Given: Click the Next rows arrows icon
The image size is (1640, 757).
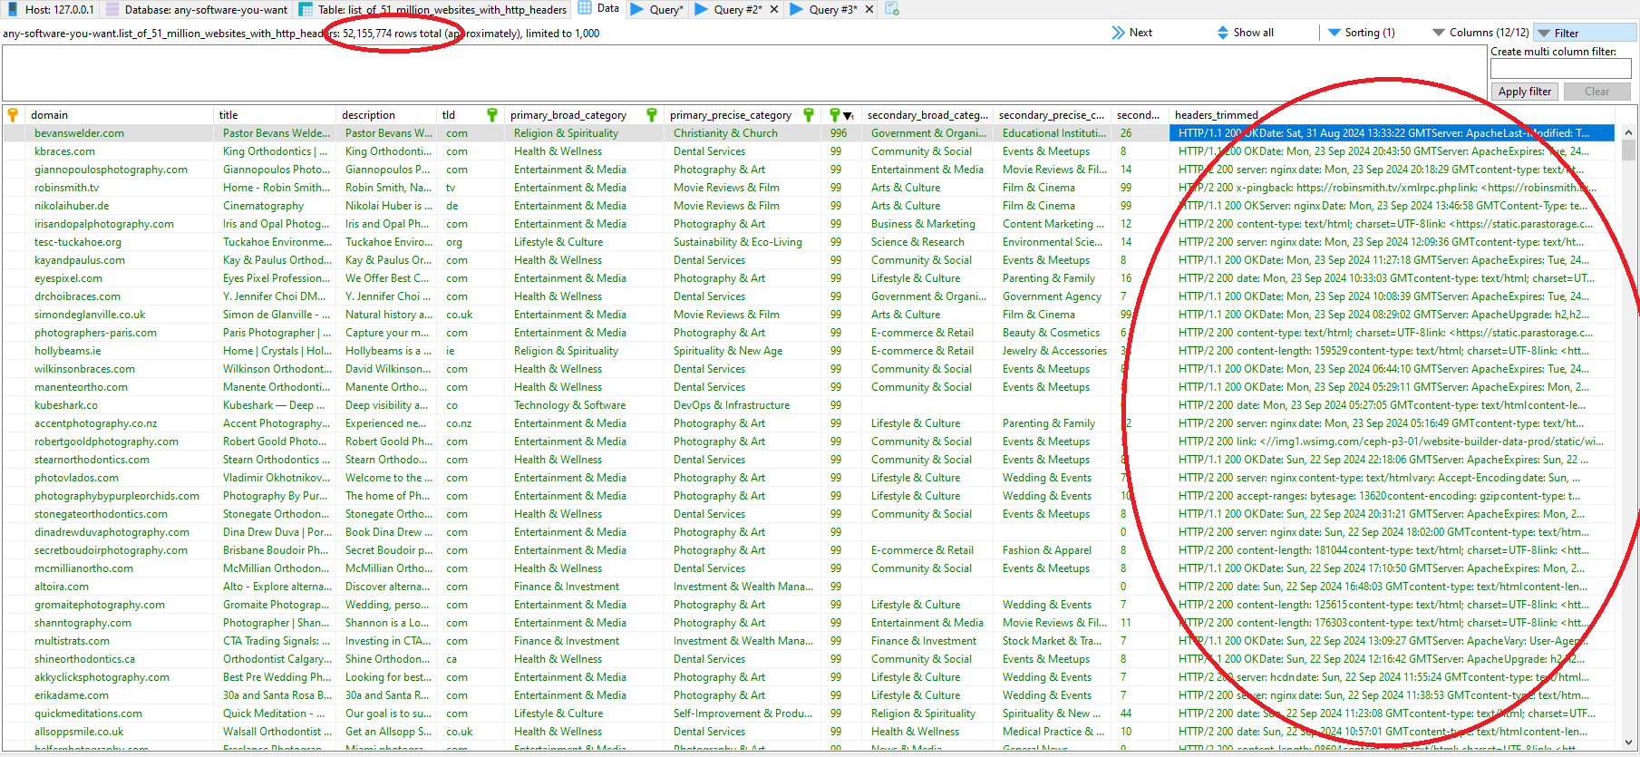Looking at the screenshot, I should pos(1118,33).
